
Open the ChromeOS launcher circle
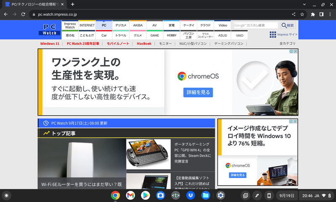pos(6,196)
